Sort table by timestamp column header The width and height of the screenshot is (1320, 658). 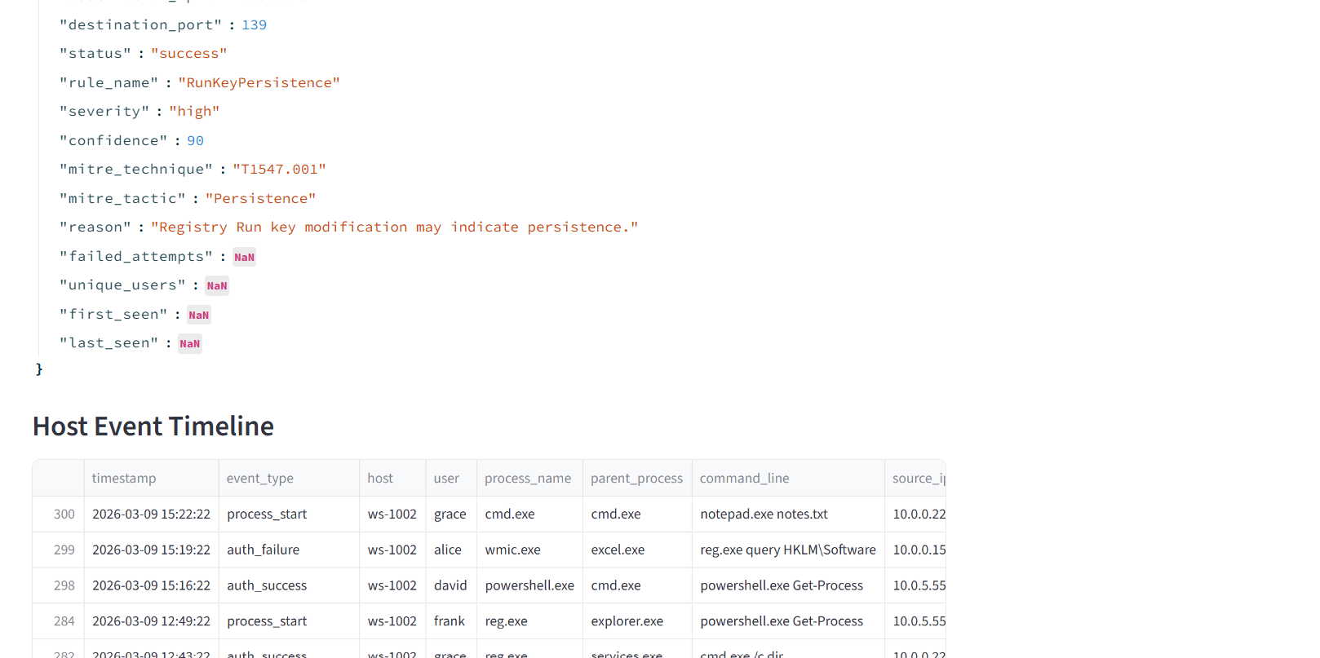pyautogui.click(x=151, y=478)
